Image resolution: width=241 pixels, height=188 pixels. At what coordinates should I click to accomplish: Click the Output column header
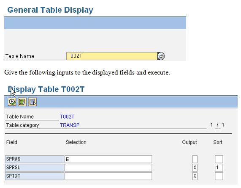click(x=190, y=142)
